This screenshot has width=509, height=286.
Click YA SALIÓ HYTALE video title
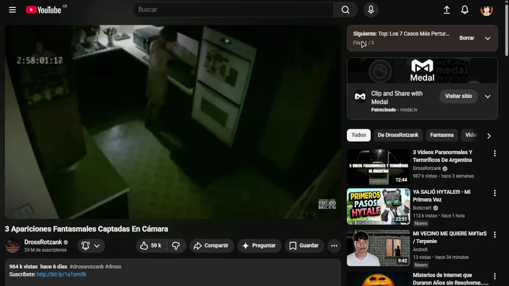[x=441, y=196]
